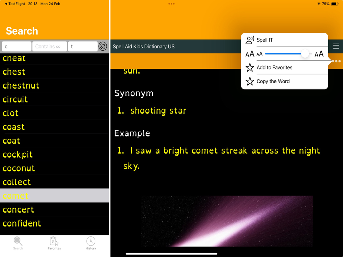
Task: Open the History tab
Action: point(91,243)
